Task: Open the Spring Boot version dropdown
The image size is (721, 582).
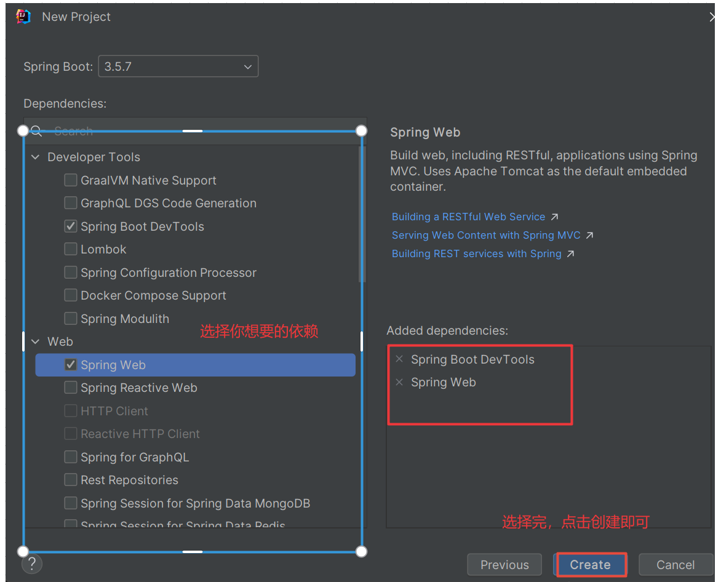Action: [x=178, y=66]
